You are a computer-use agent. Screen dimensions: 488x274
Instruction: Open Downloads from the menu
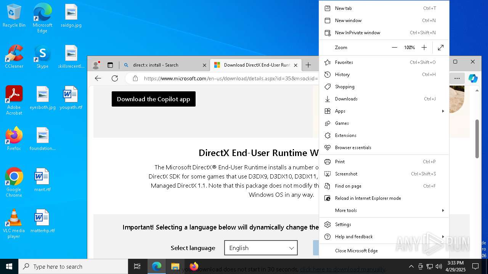[384, 99]
